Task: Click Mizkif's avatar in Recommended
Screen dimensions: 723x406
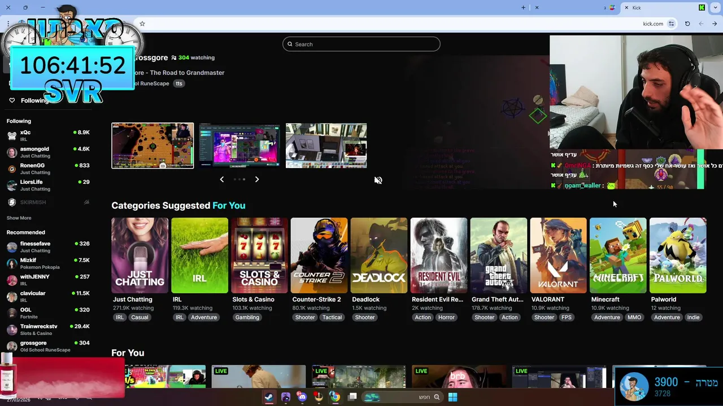Action: click(x=12, y=263)
